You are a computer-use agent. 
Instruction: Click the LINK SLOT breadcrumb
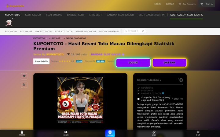55,38
